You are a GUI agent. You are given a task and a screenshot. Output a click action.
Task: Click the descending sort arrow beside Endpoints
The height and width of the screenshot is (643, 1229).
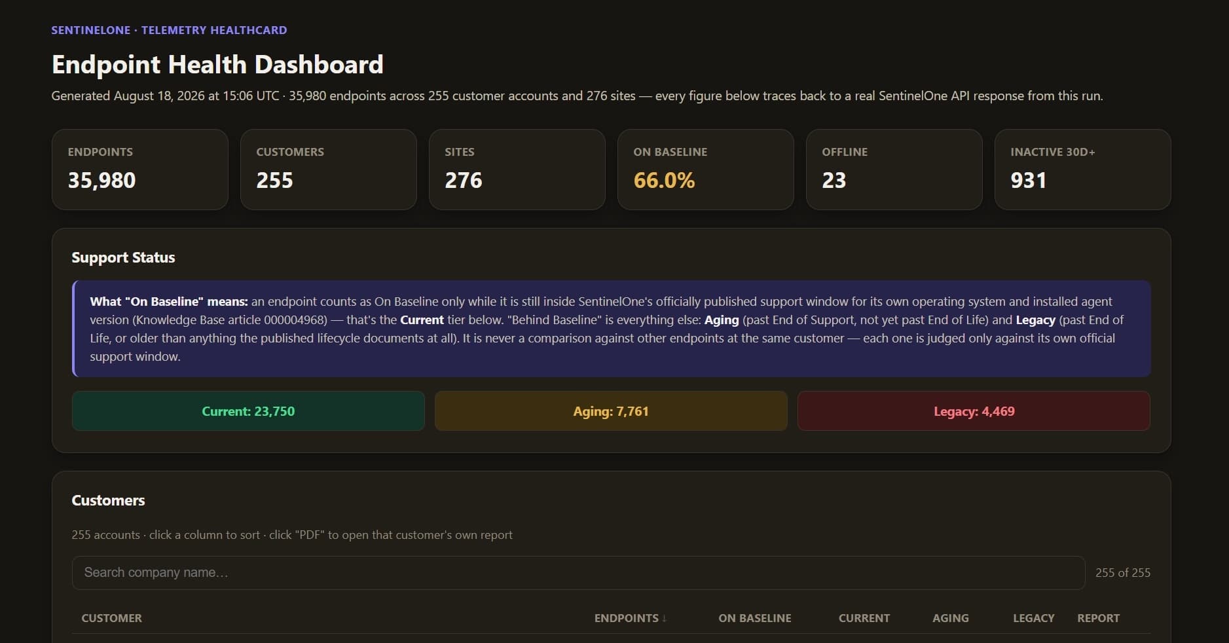click(x=664, y=618)
